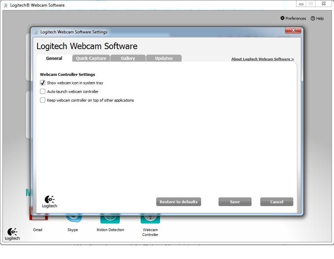Switch to the Quick Capture tab
Screen dimensions: 334x259
tap(91, 58)
